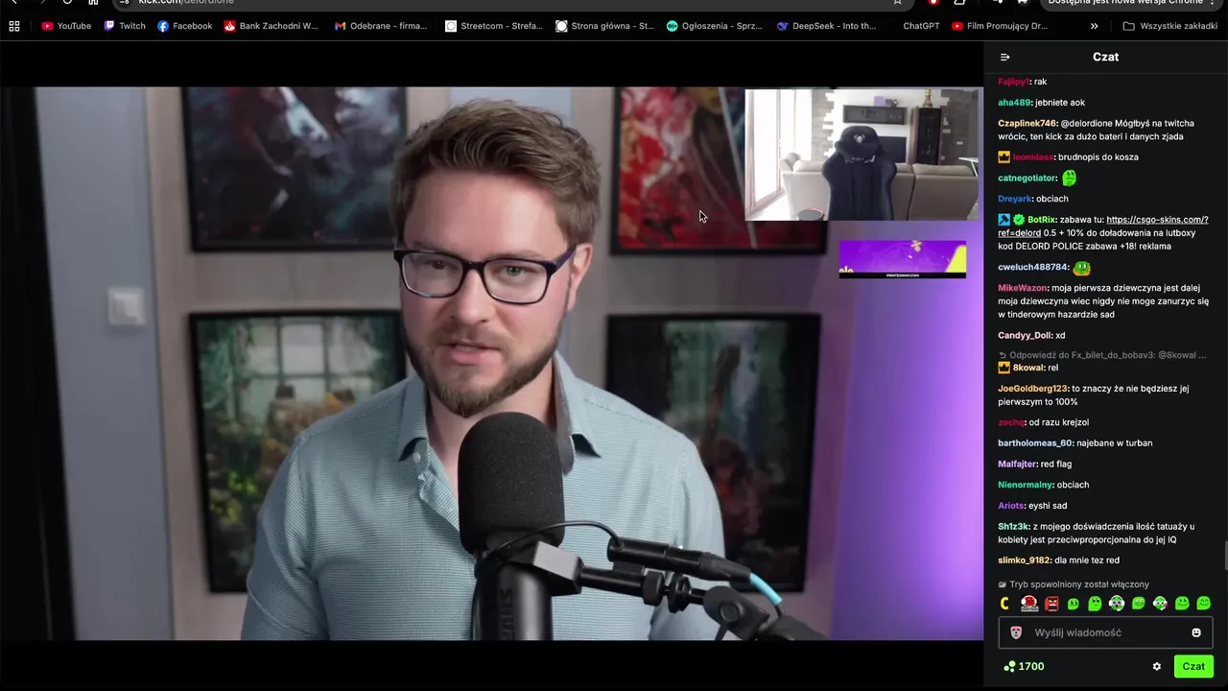The width and height of the screenshot is (1228, 691).
Task: Click username Dreyark in chat
Action: coord(1015,199)
